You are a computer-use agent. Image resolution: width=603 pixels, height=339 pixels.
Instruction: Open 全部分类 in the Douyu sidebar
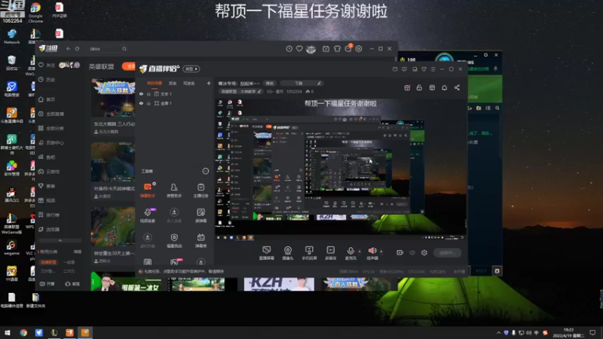[x=51, y=128]
